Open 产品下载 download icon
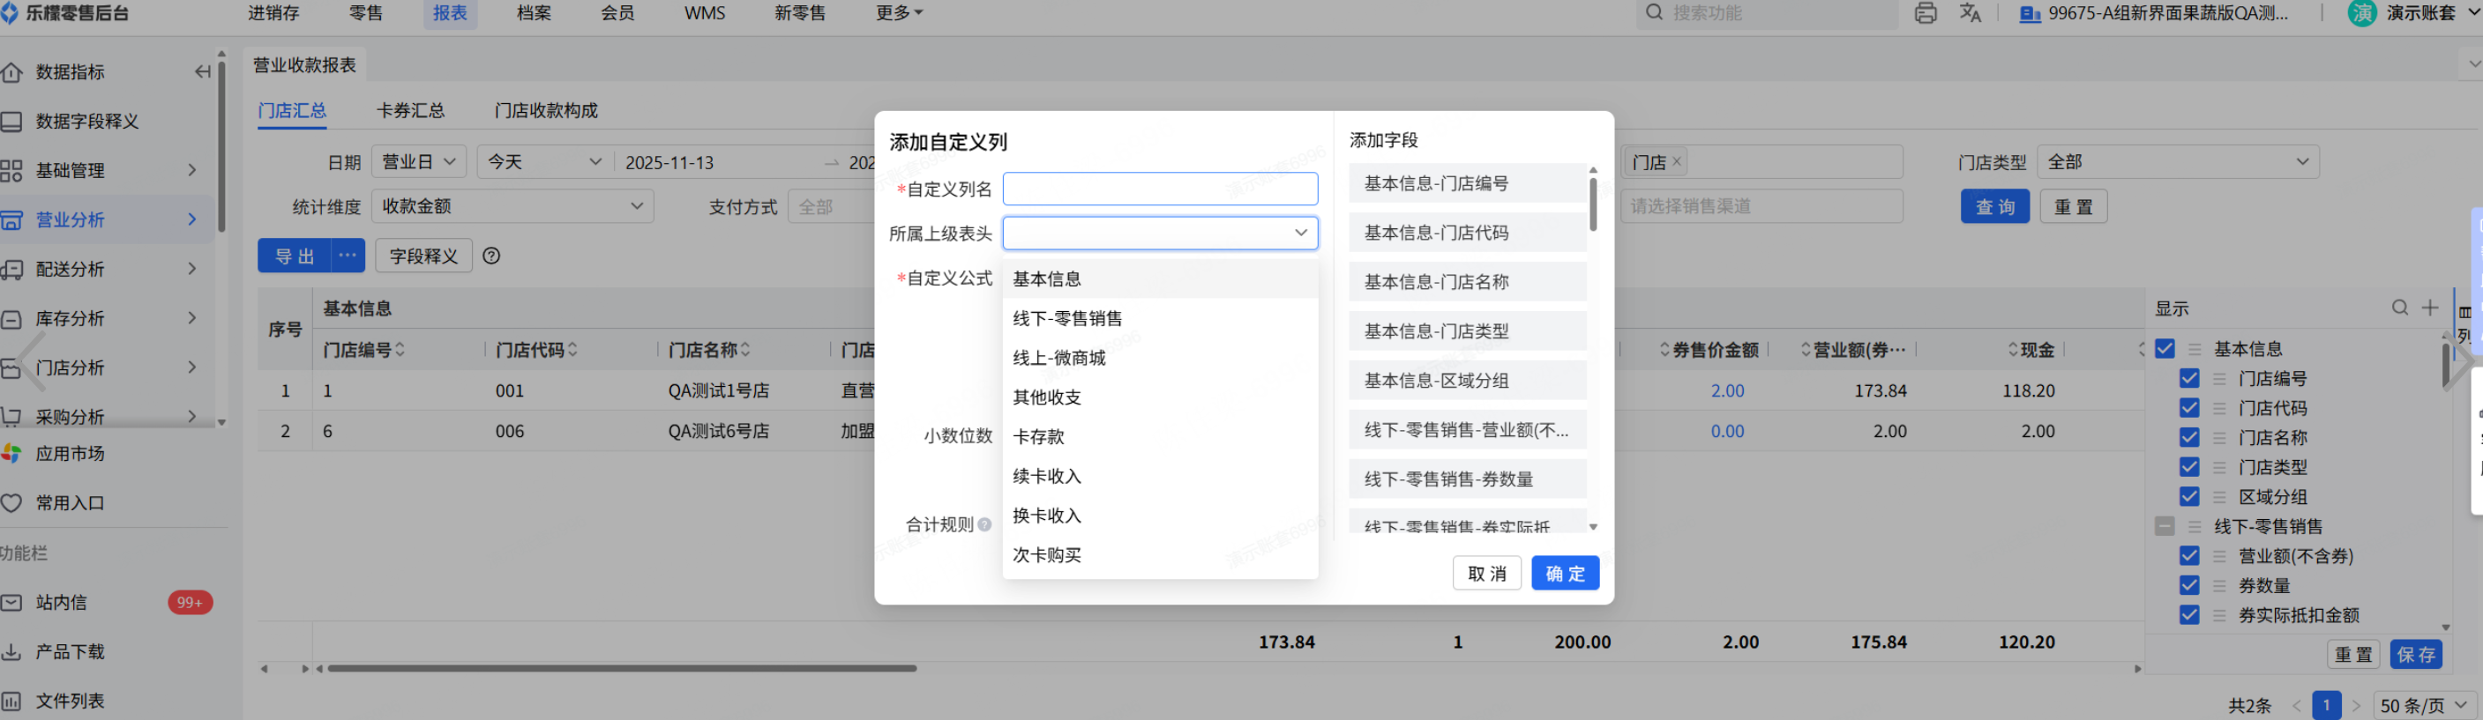The height and width of the screenshot is (720, 2483). point(11,651)
